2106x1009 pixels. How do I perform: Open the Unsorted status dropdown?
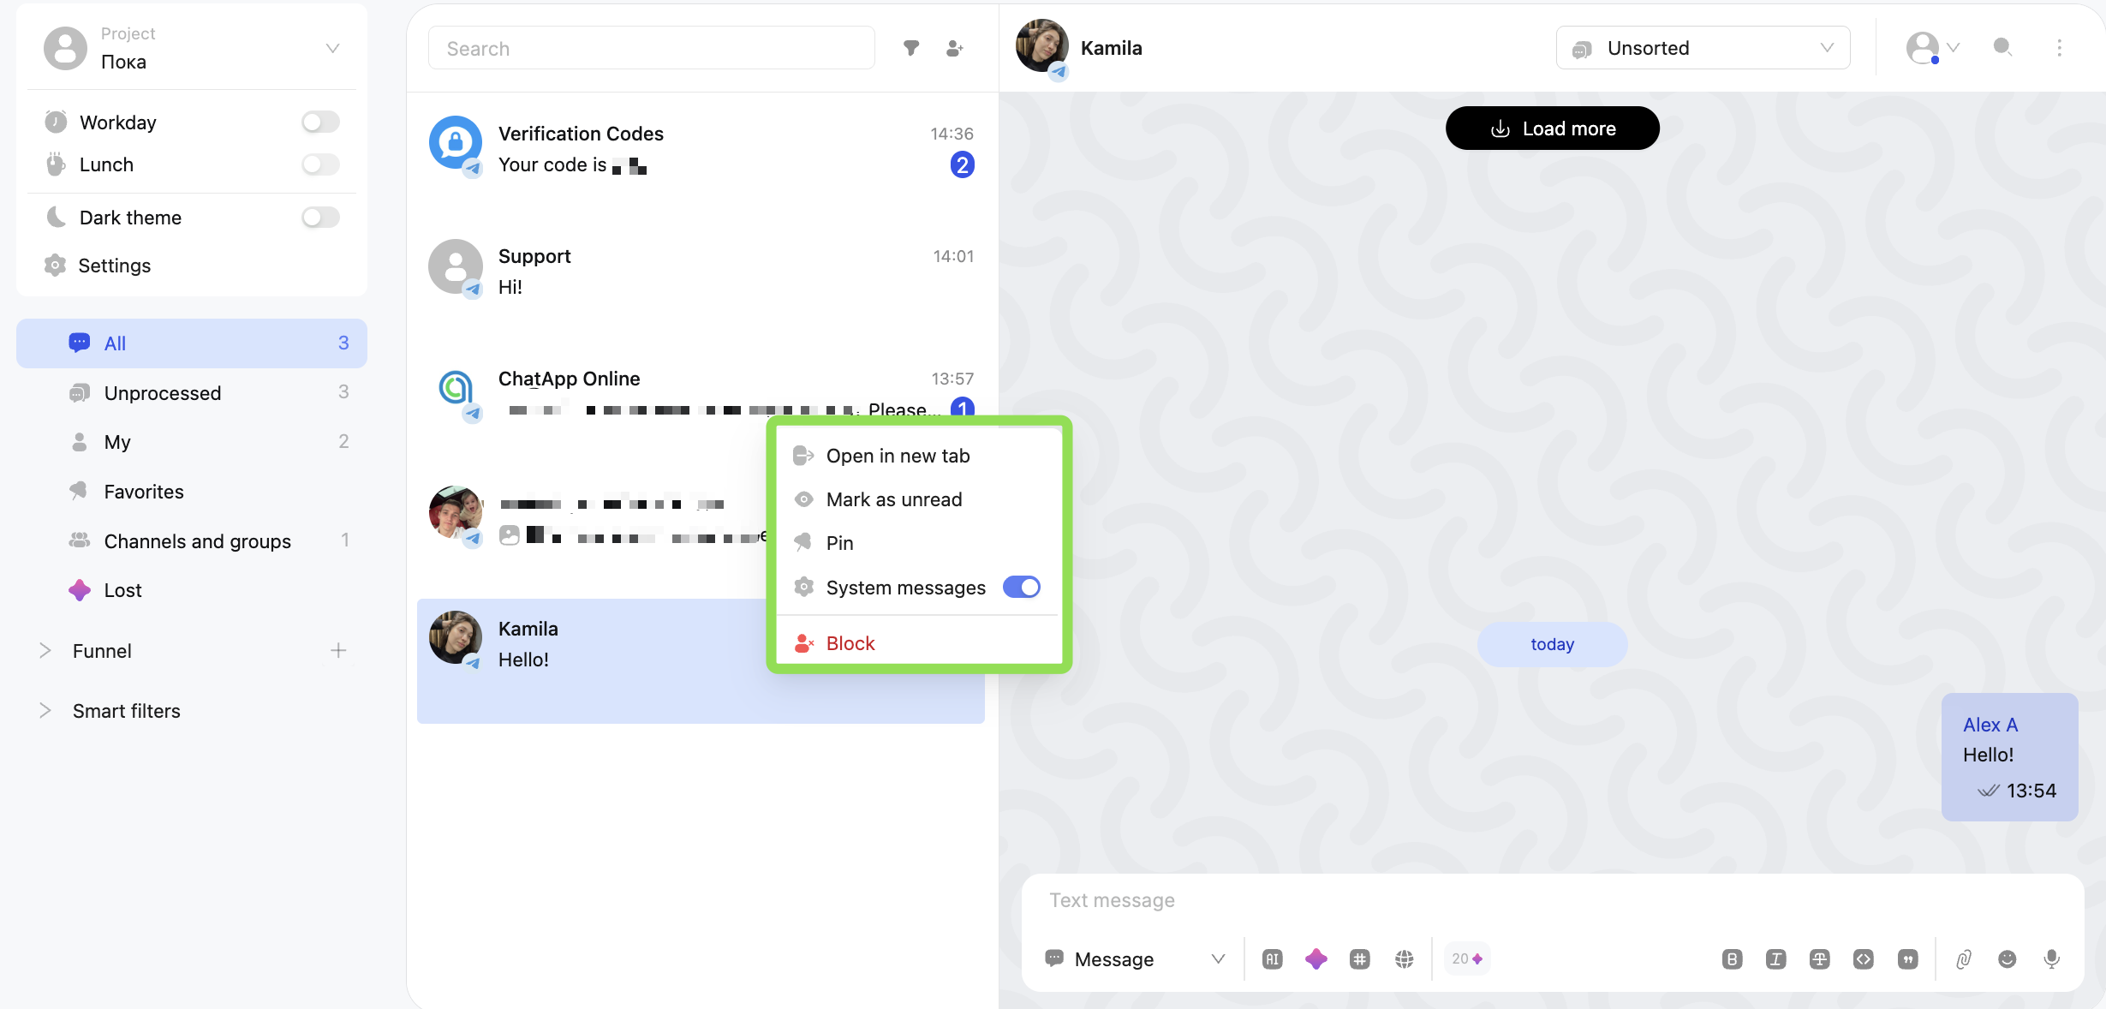point(1703,48)
